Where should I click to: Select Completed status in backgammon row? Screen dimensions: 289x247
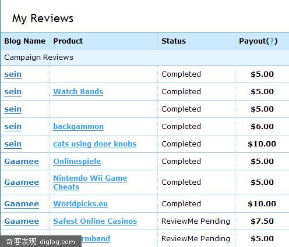click(x=181, y=127)
